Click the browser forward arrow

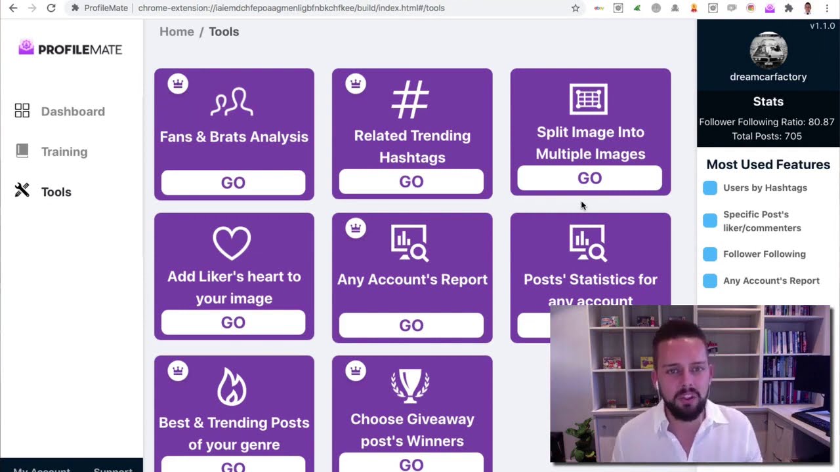(x=31, y=8)
